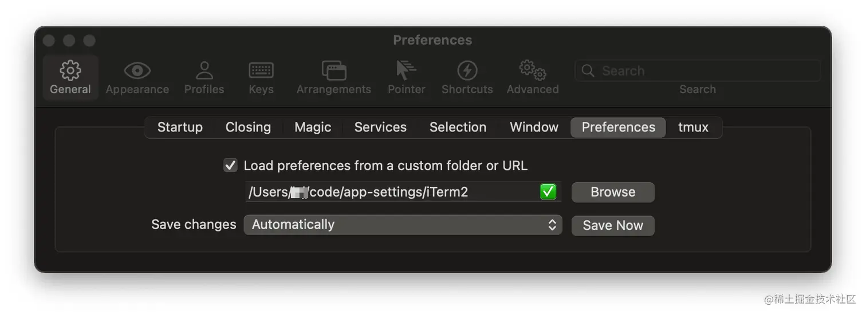The image size is (866, 315).
Task: Click the Browse button
Action: click(613, 192)
